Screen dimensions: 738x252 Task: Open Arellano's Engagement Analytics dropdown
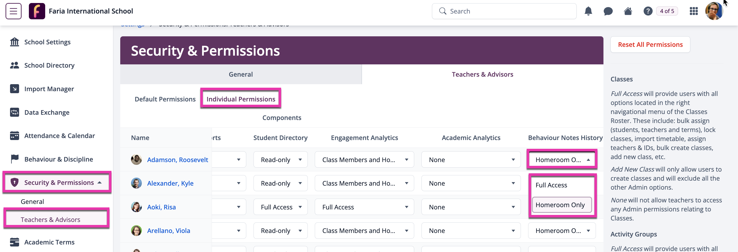pos(364,230)
